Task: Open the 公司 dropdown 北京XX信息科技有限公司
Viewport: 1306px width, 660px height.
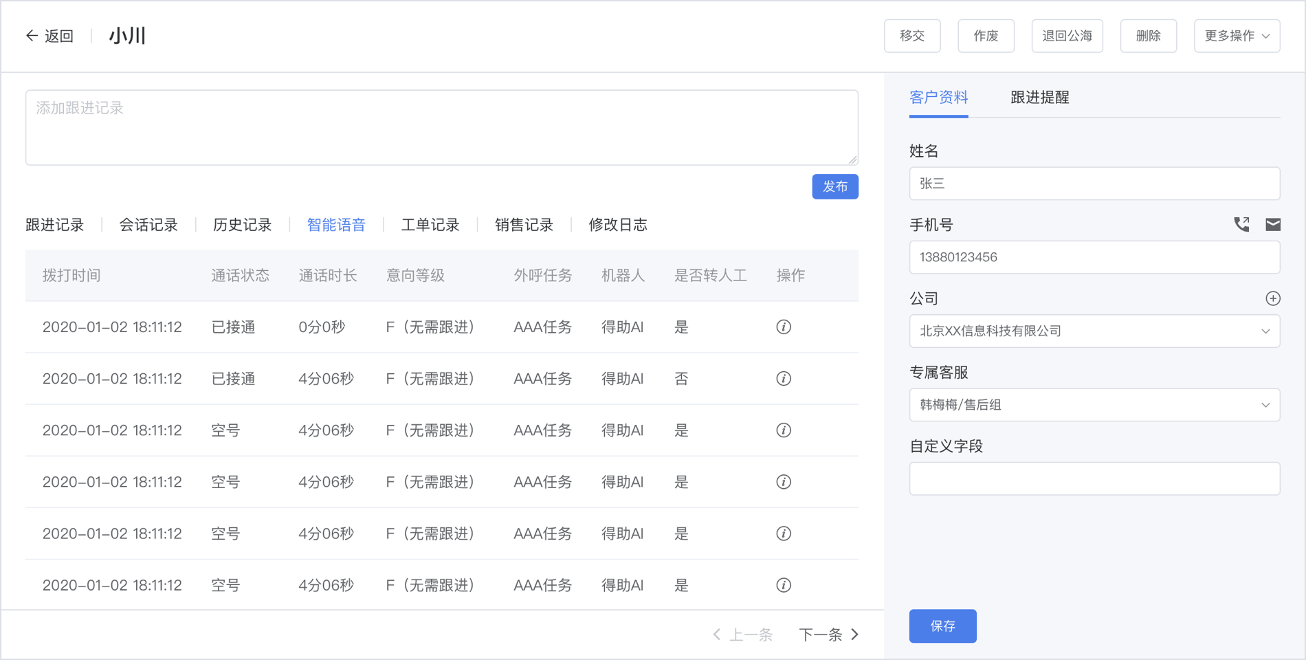Action: (x=1094, y=331)
